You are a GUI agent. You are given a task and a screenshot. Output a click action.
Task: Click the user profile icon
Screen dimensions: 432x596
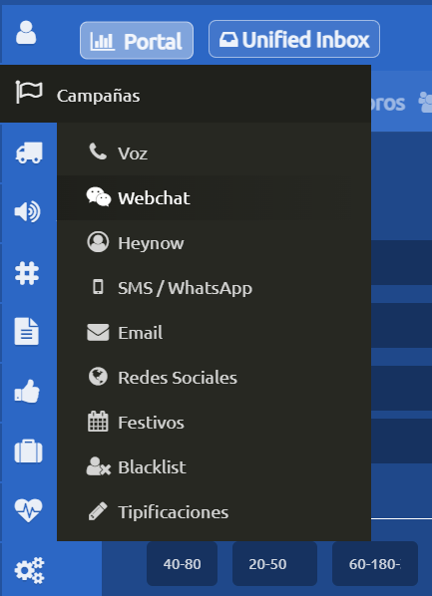(x=26, y=33)
